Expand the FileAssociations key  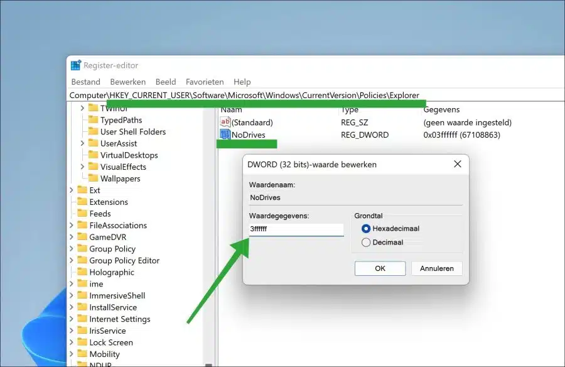coord(72,225)
